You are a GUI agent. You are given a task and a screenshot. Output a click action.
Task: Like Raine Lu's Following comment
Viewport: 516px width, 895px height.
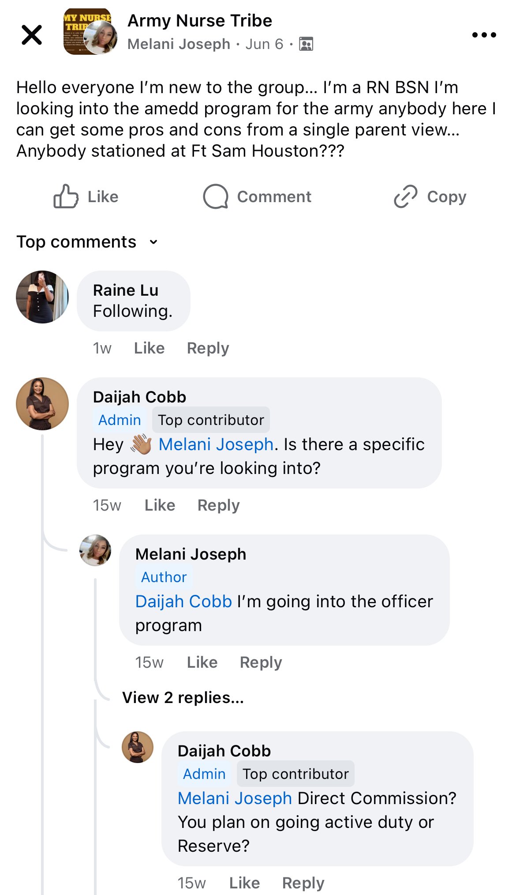pos(149,348)
